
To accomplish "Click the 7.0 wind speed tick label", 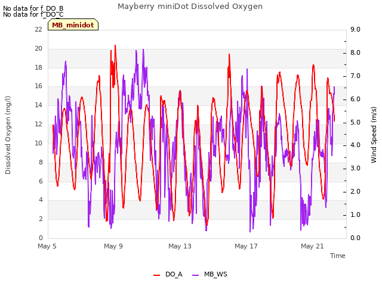I will [355, 76].
